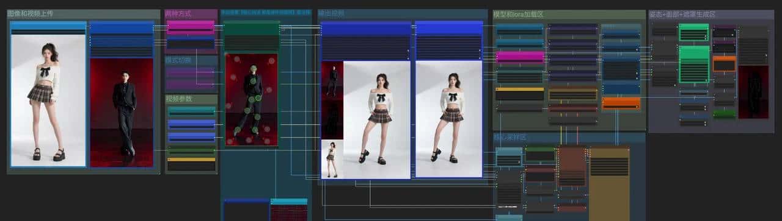Select the reddish-brown node in 核心采样区

click(x=572, y=166)
